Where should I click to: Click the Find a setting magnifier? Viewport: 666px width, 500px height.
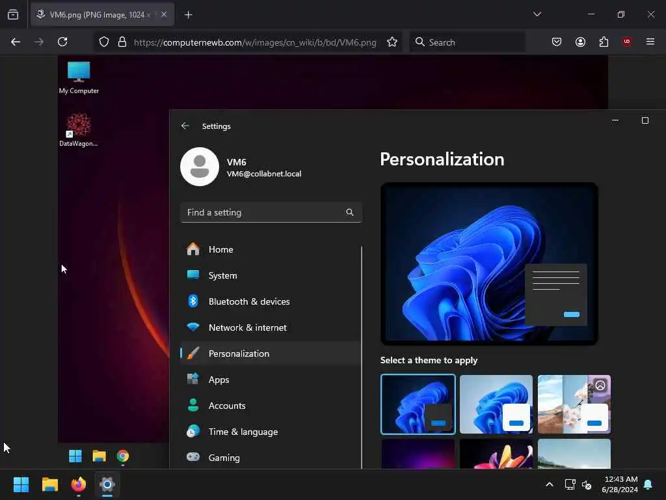[349, 212]
